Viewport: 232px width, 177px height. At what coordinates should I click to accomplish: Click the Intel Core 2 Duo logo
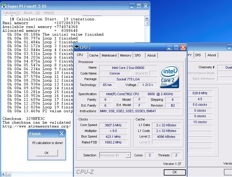click(x=170, y=77)
